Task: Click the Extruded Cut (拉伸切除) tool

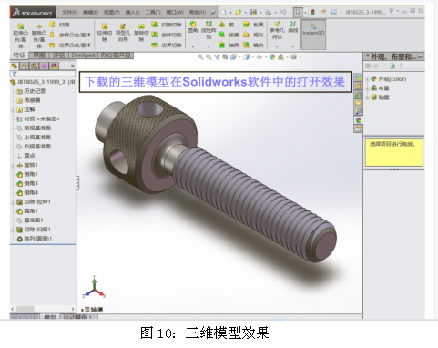Action: tap(105, 32)
